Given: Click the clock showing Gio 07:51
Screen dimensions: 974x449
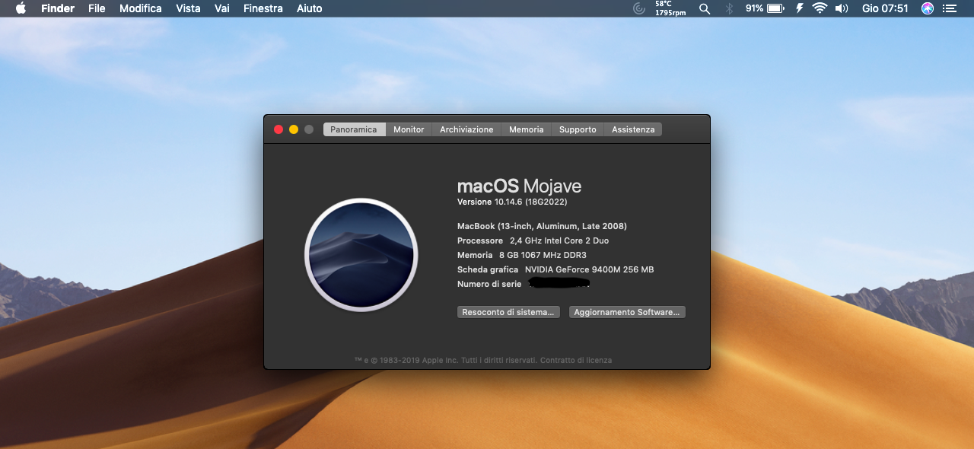Looking at the screenshot, I should tap(885, 8).
